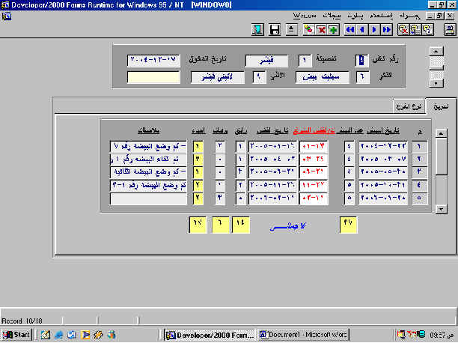Click the highlighted cage number field

(x=361, y=60)
